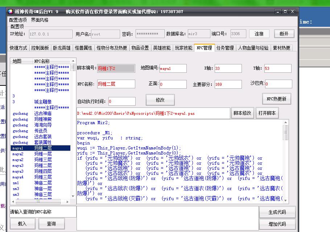The height and width of the screenshot is (232, 330).
Task: Click the 修改 button
Action: [x=160, y=100]
